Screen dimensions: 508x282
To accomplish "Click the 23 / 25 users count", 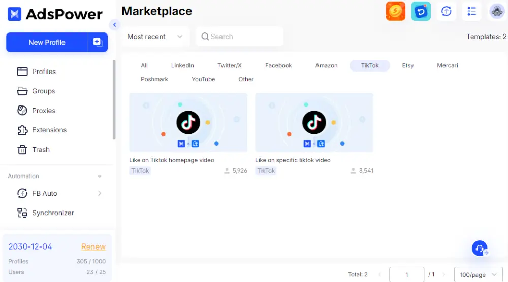I will click(x=96, y=272).
